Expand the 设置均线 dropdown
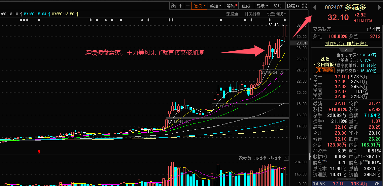Screen dimensions: 383x186 276,14
